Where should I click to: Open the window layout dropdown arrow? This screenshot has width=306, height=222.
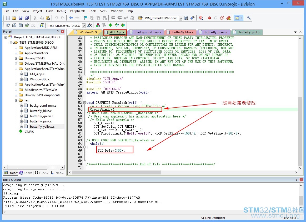tap(241, 18)
